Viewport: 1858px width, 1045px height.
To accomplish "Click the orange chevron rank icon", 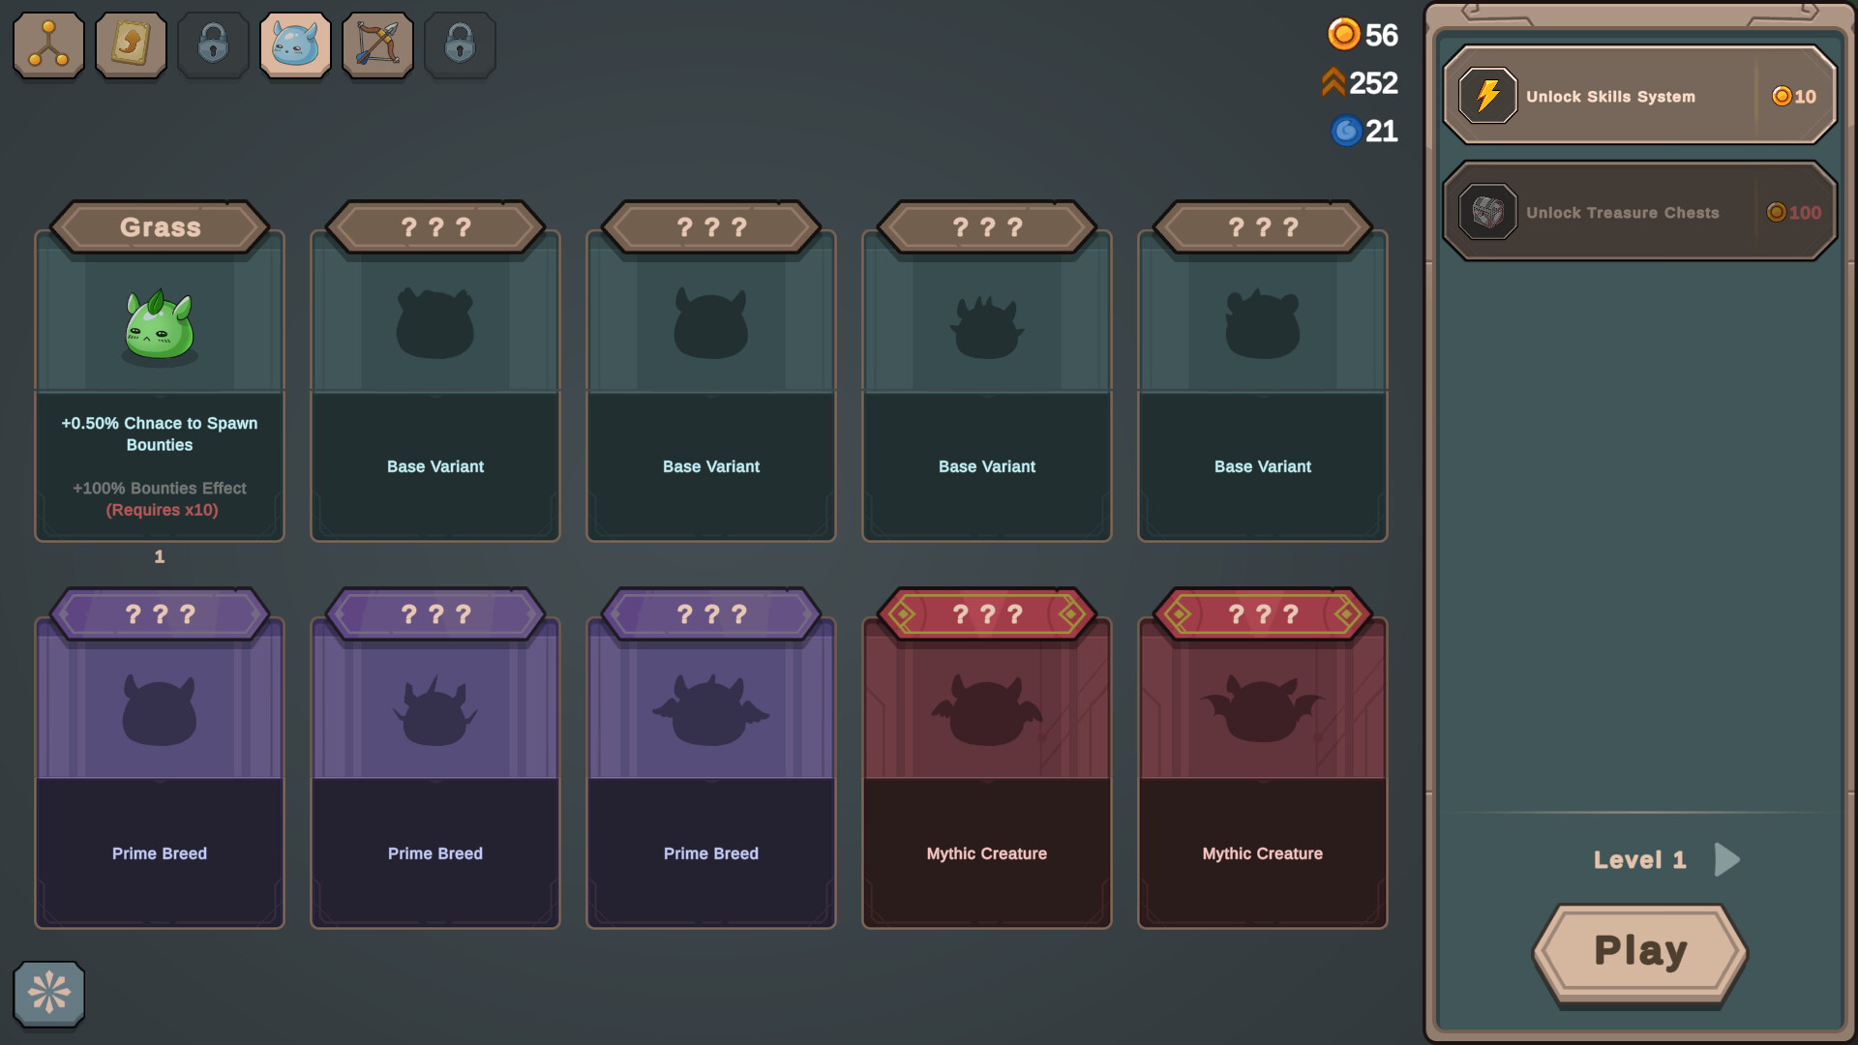I will [x=1334, y=83].
